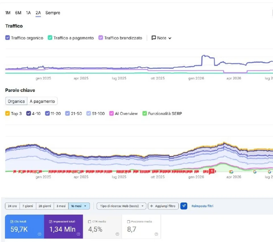Open the red note marker labeled 1
The image size is (273, 242).
(x=212, y=171)
